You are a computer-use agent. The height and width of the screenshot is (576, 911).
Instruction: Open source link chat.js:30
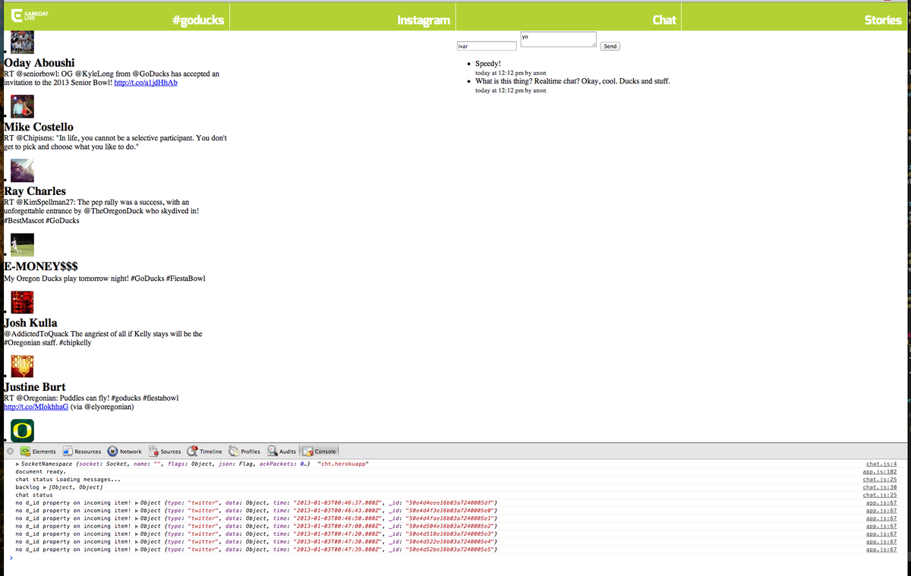pyautogui.click(x=880, y=487)
